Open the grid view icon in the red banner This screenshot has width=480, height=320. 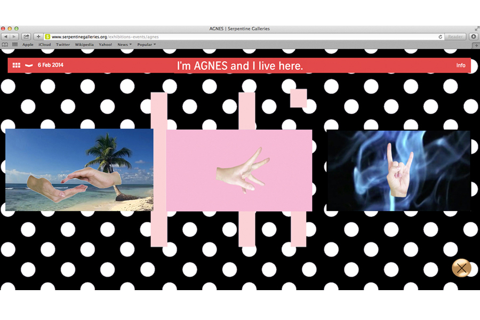16,65
